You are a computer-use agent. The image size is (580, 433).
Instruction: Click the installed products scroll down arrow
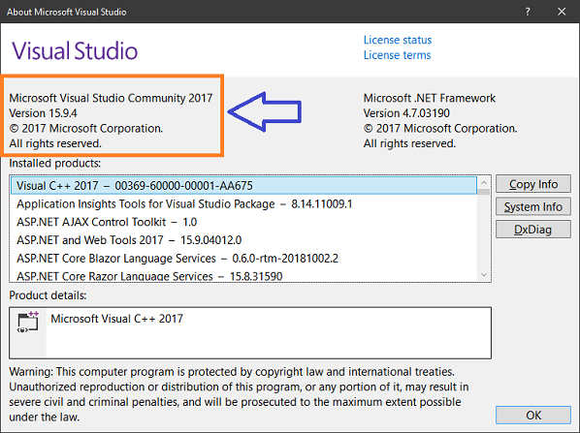pos(484,275)
